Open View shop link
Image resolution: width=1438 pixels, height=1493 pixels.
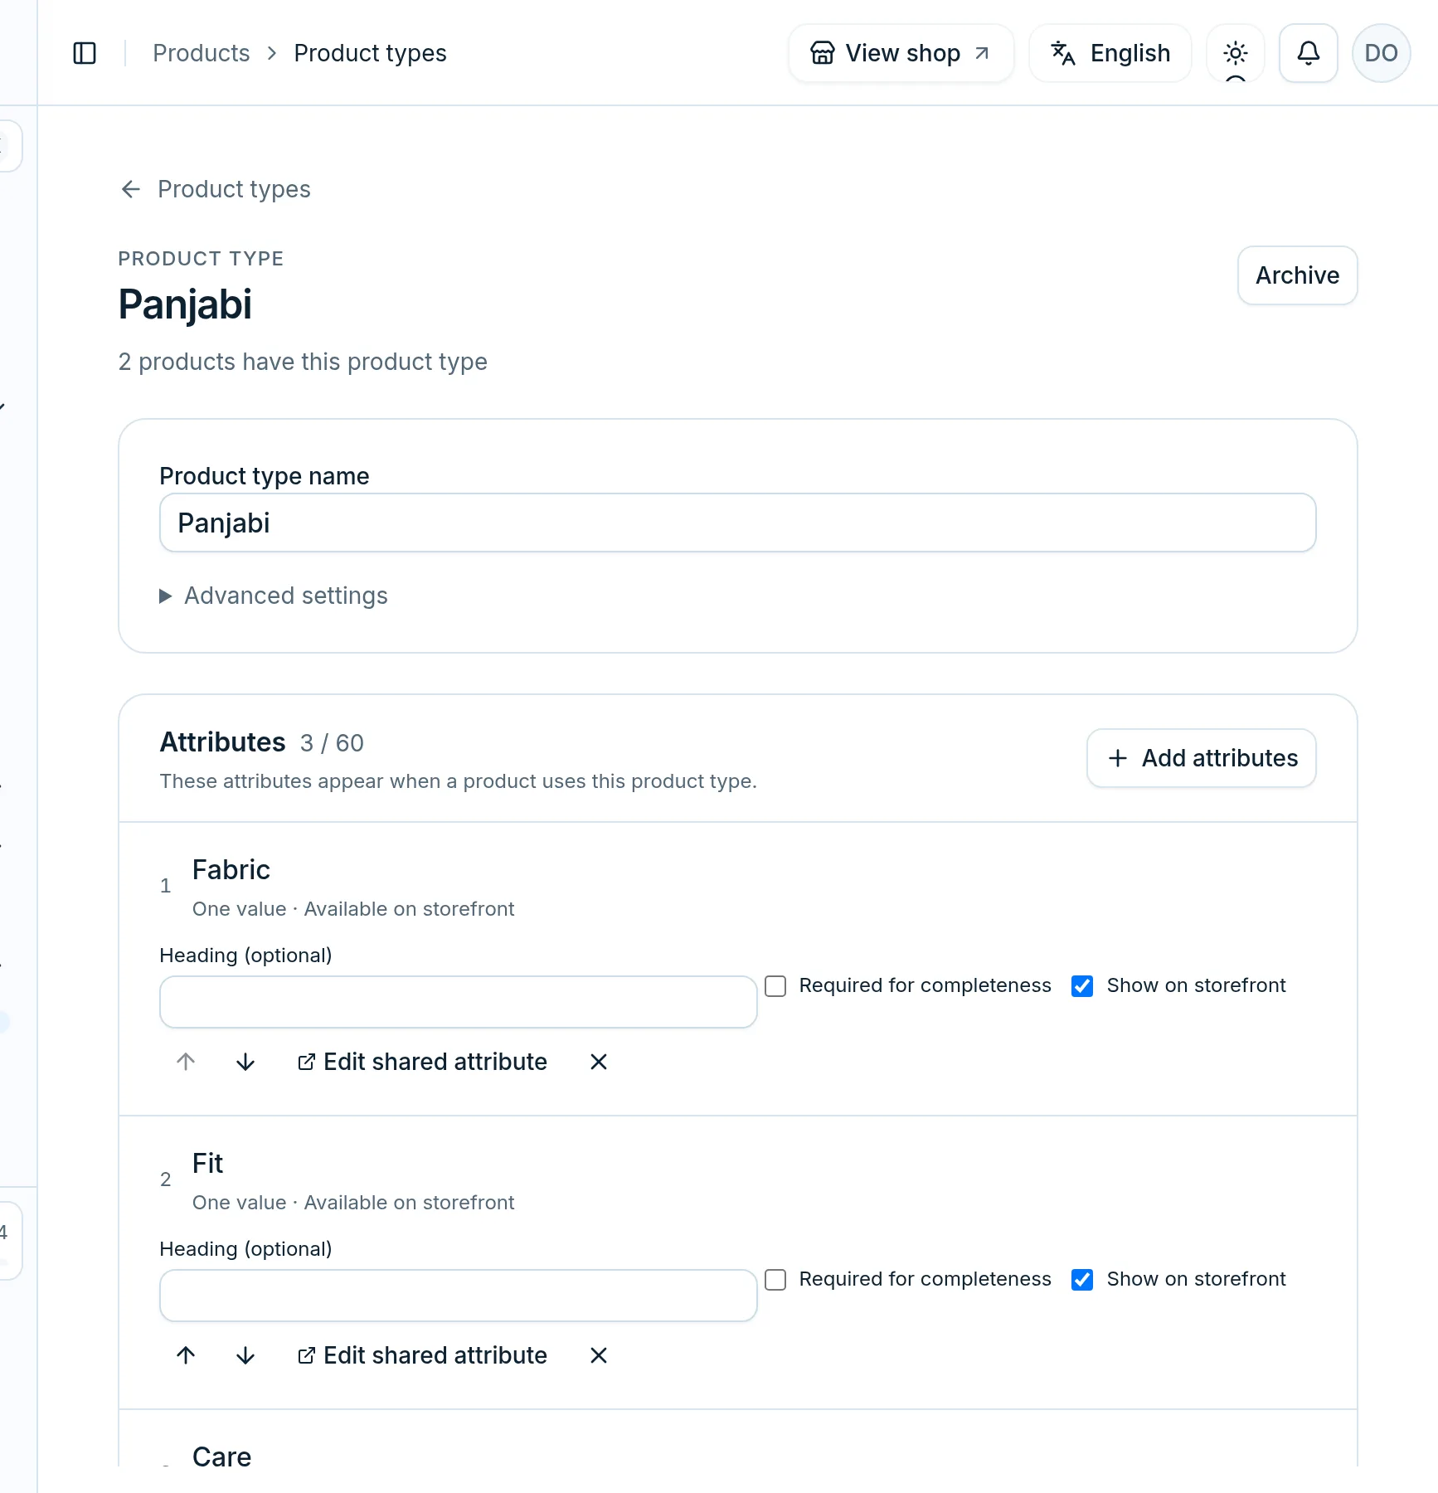[x=901, y=53]
